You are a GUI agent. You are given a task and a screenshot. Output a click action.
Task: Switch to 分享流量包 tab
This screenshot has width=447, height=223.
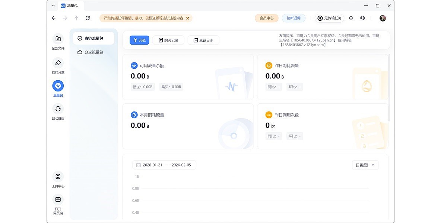93,52
